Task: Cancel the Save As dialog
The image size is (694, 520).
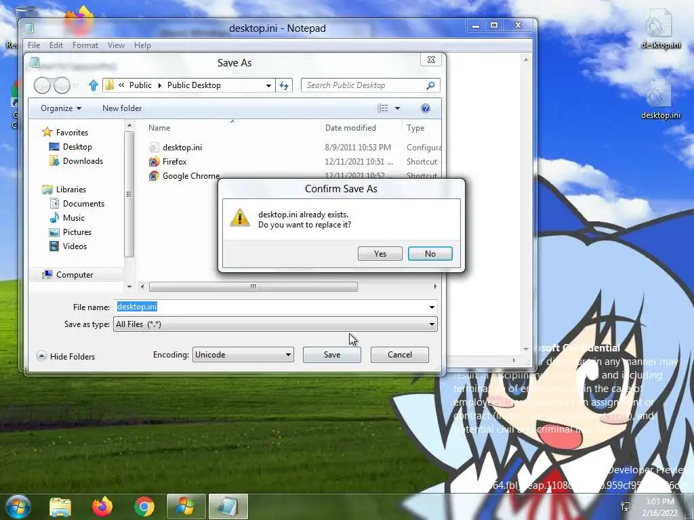Action: point(399,355)
